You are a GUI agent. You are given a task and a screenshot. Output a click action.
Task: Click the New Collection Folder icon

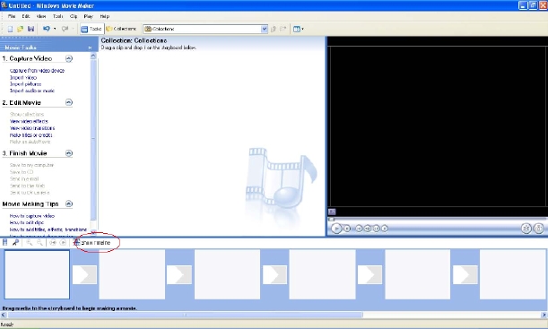coord(283,29)
